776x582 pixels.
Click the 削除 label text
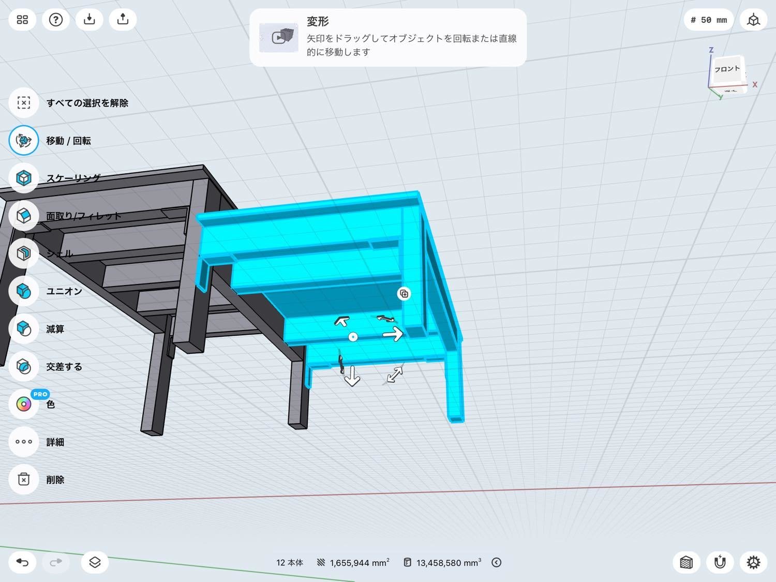pyautogui.click(x=55, y=480)
